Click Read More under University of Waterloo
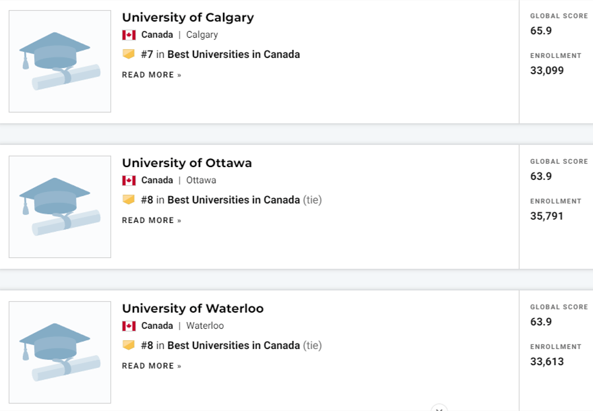The image size is (593, 411). tap(152, 366)
